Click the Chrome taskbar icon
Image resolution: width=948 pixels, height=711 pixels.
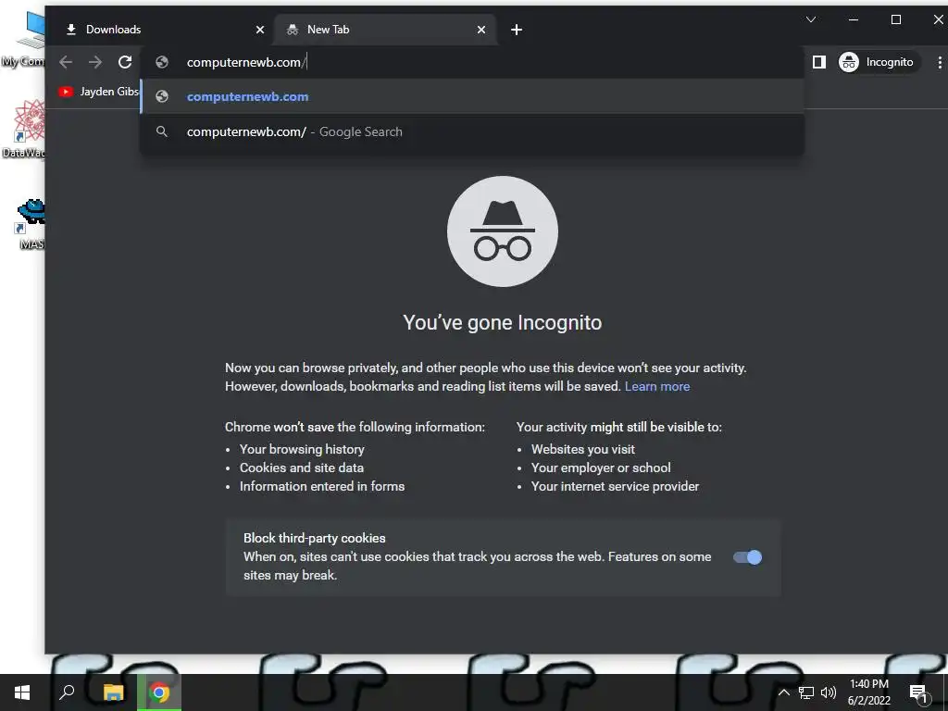pos(159,692)
